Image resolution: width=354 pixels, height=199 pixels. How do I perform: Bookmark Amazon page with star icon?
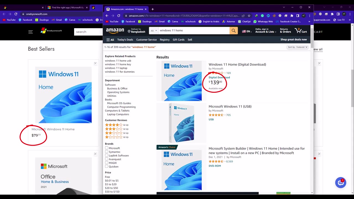[249, 16]
